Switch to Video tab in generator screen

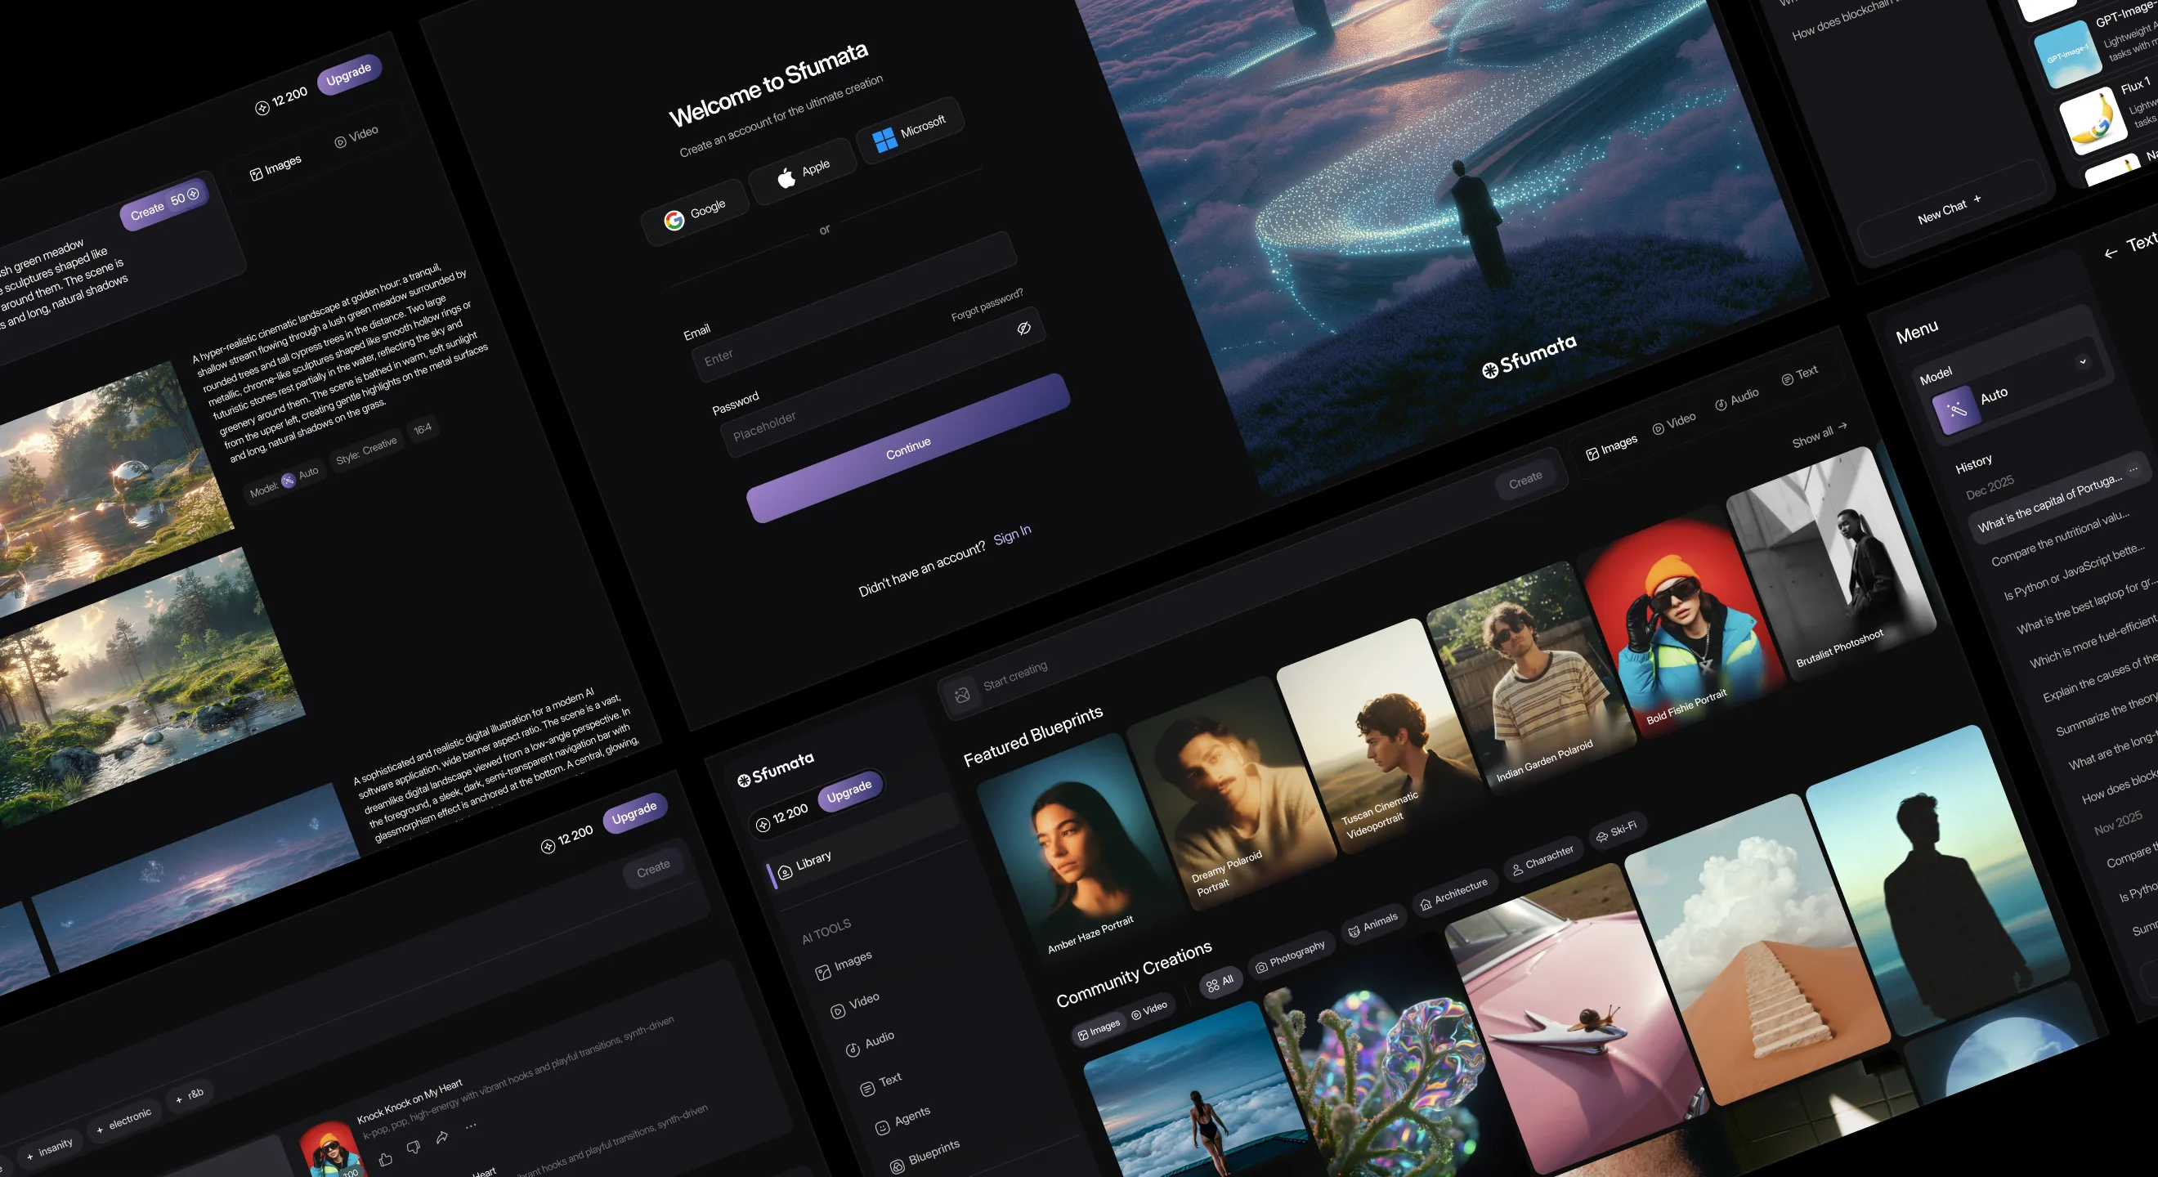(x=356, y=136)
